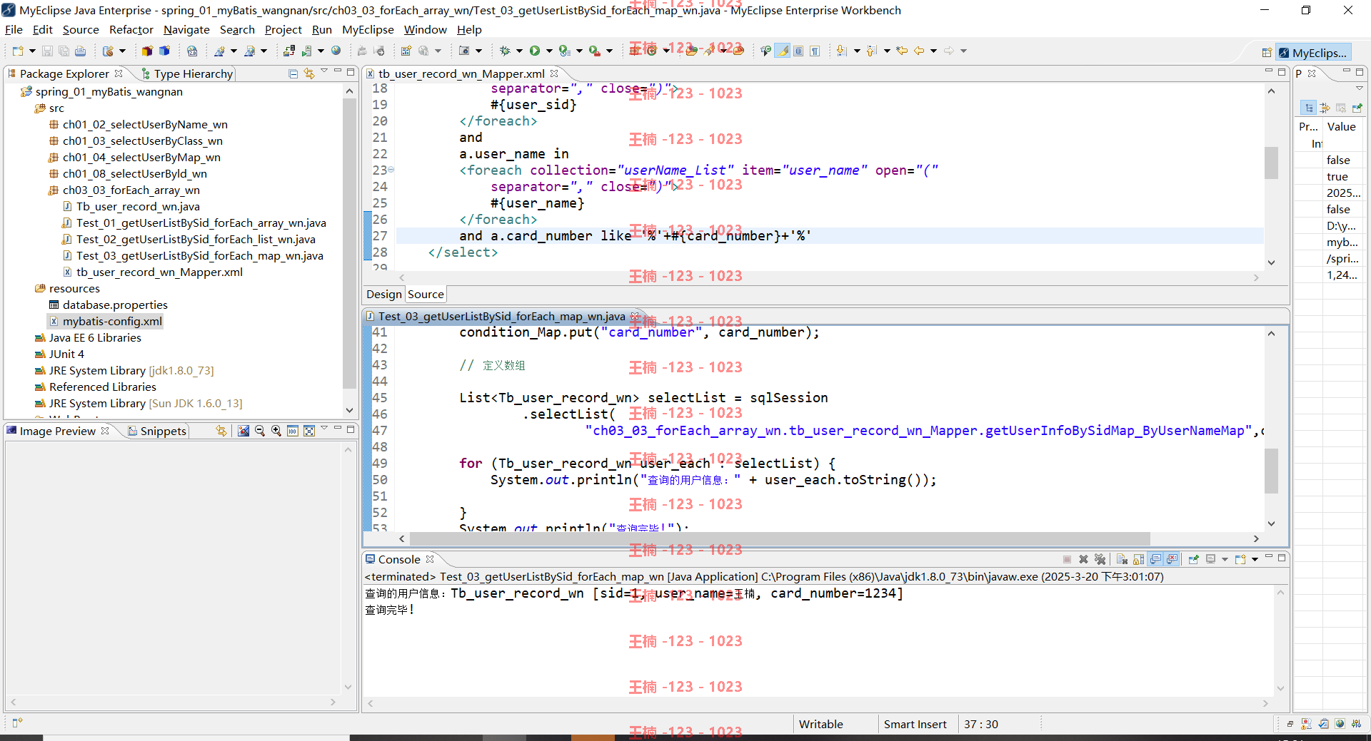Click Open Console icon
Viewport: 1371px width, 741px height.
click(x=1240, y=559)
